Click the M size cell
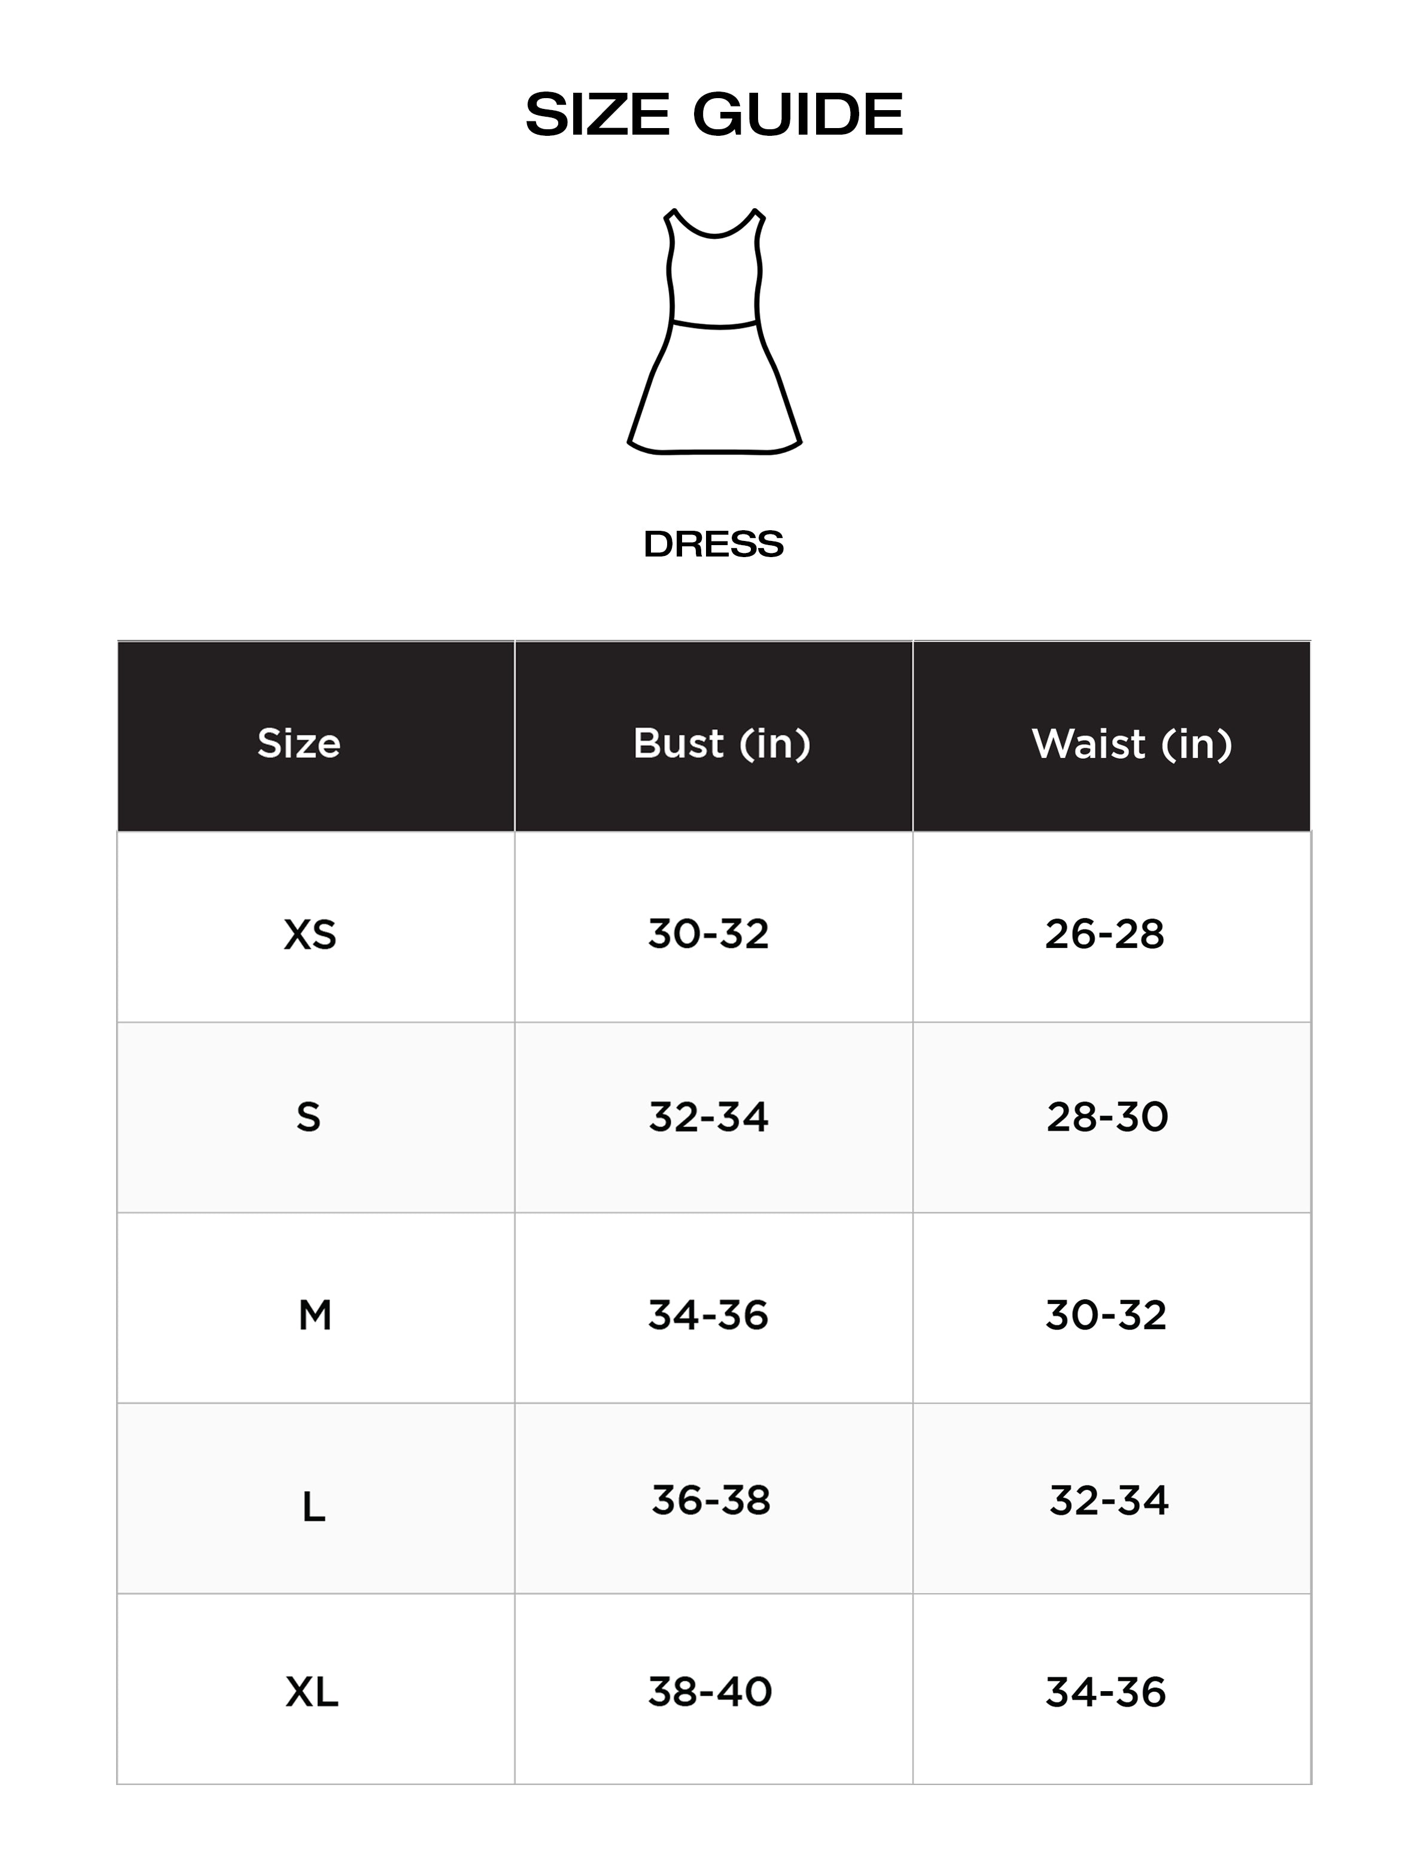The image size is (1421, 1870). point(315,1315)
